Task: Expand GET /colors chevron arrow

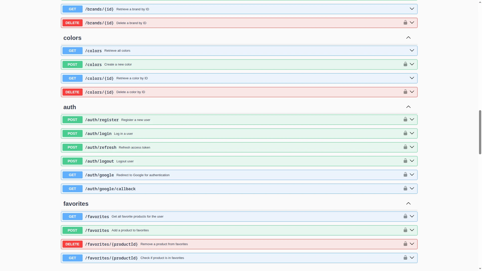Action: tap(412, 50)
